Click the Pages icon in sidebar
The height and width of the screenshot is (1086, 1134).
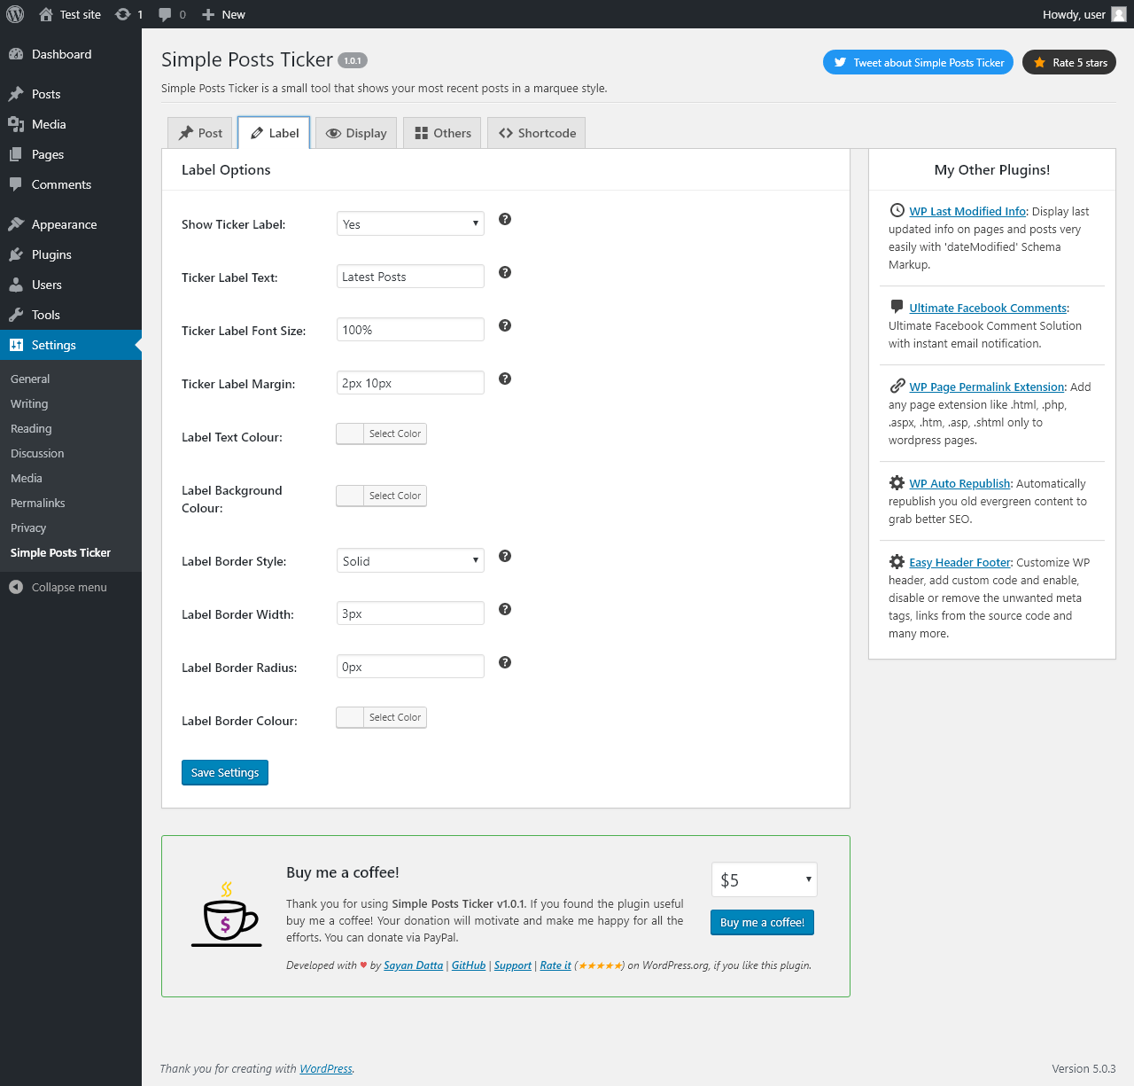click(16, 154)
